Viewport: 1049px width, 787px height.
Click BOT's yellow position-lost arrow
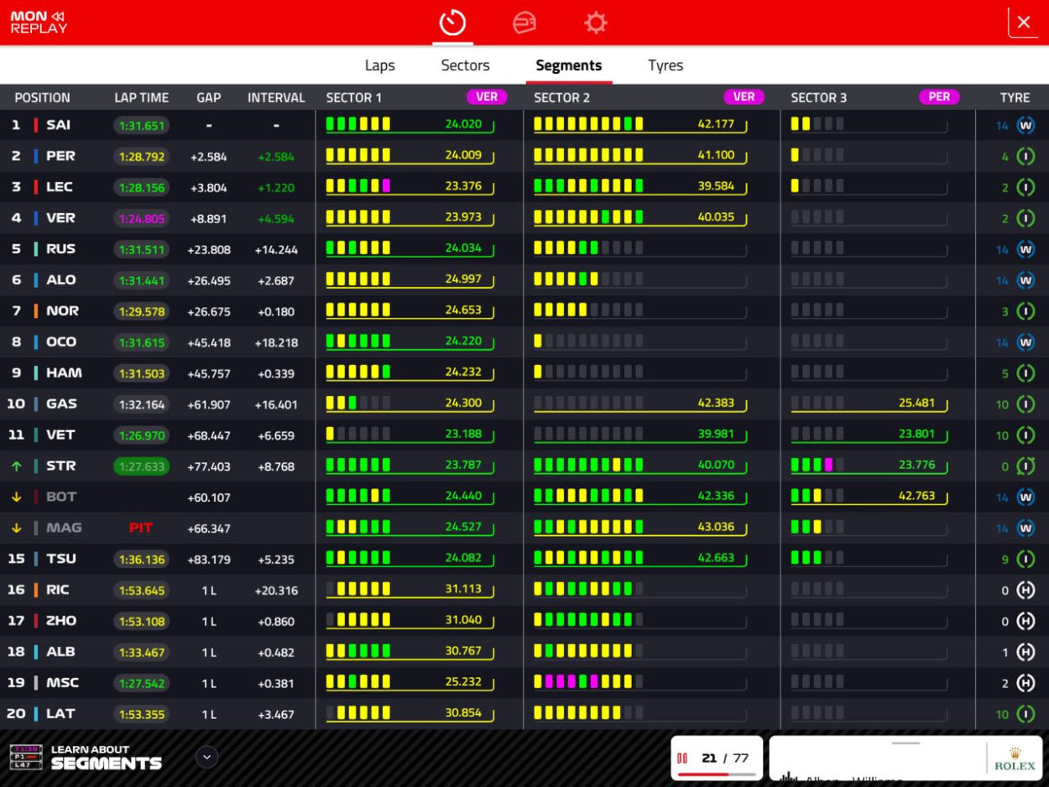tap(16, 497)
